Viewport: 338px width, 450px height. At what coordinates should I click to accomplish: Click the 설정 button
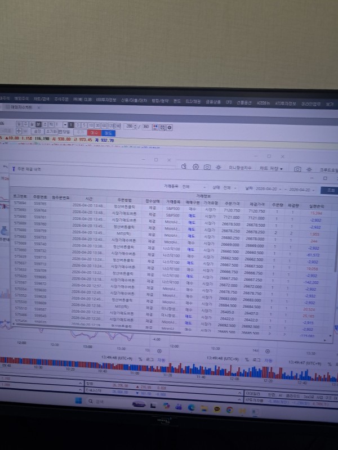[38, 131]
